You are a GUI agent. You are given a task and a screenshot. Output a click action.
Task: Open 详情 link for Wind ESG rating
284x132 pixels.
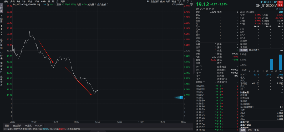click(281, 12)
